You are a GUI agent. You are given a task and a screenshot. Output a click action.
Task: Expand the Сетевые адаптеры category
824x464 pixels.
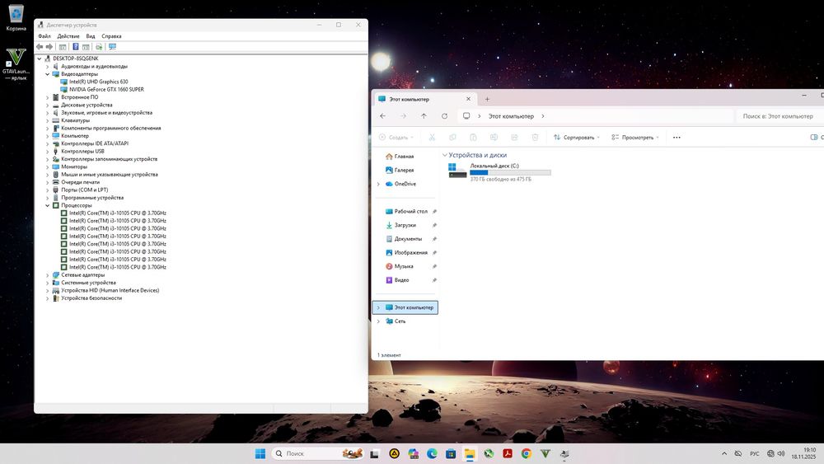(x=47, y=274)
